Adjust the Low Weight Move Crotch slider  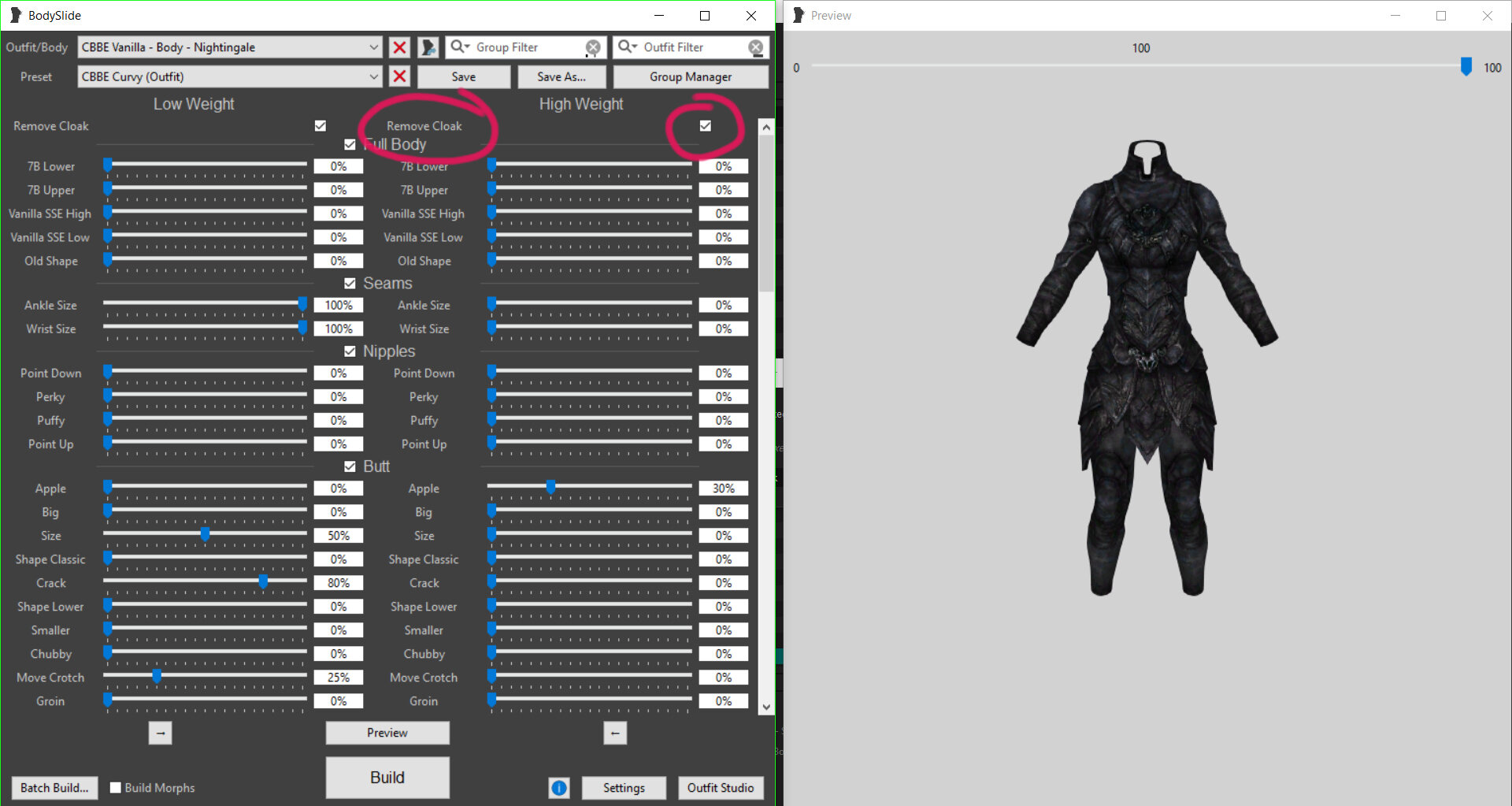205,678
